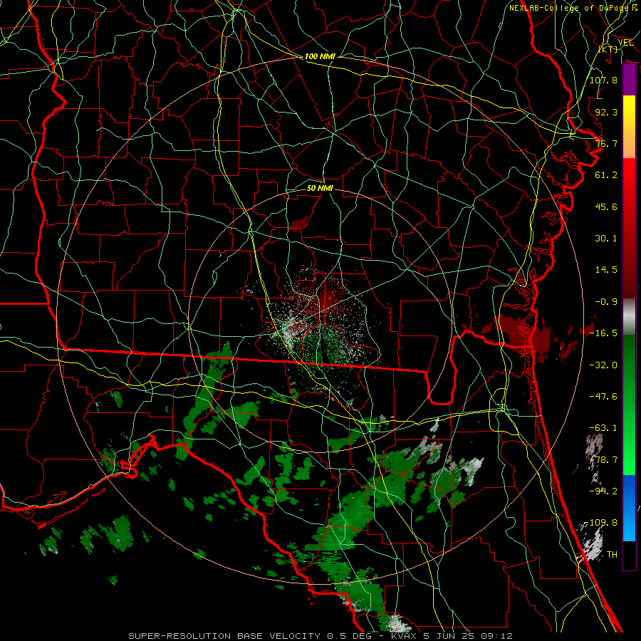The height and width of the screenshot is (641, 641).
Task: Click the 107.8 velocity scale value
Action: coord(603,80)
